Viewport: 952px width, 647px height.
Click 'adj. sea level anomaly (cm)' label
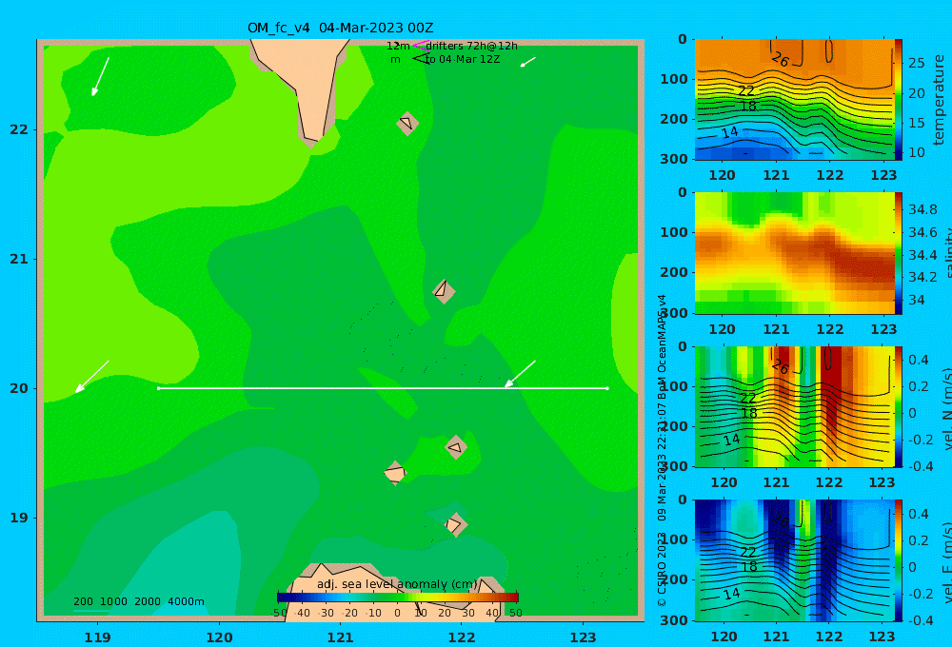click(x=397, y=584)
